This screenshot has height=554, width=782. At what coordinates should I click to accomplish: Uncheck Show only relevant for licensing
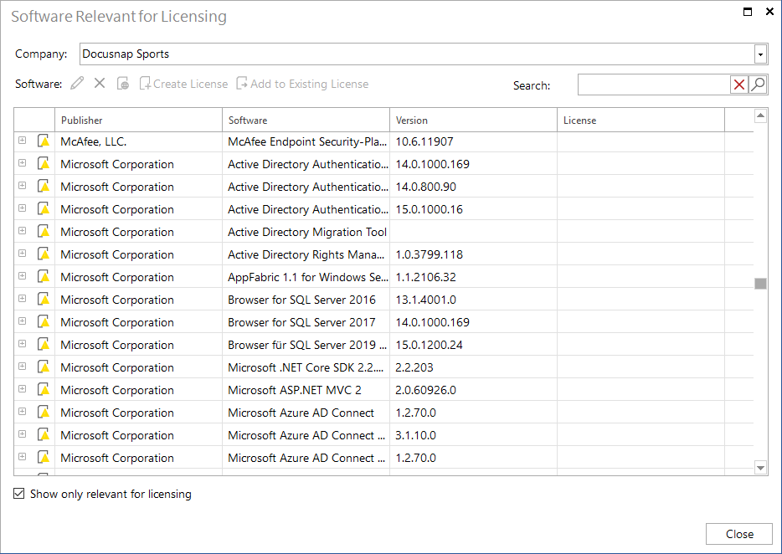[x=19, y=494]
